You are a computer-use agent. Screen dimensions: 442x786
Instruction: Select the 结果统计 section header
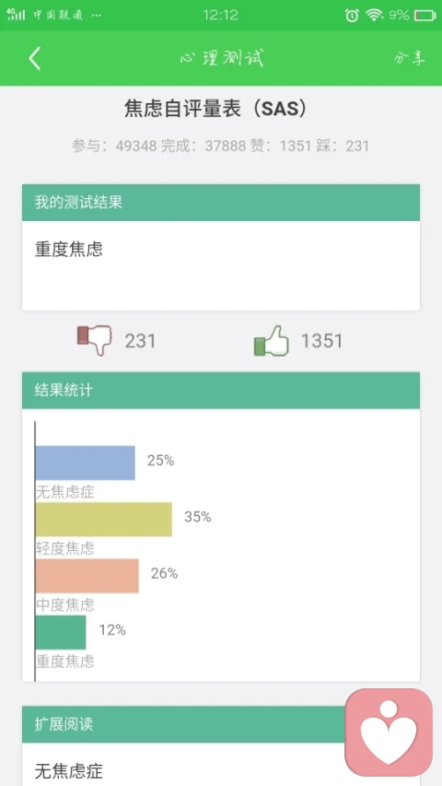[221, 390]
